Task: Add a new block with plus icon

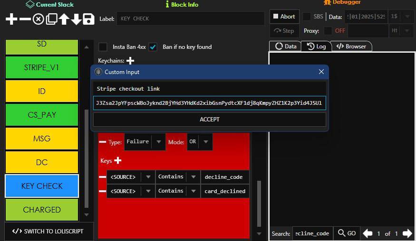Action: (11, 19)
